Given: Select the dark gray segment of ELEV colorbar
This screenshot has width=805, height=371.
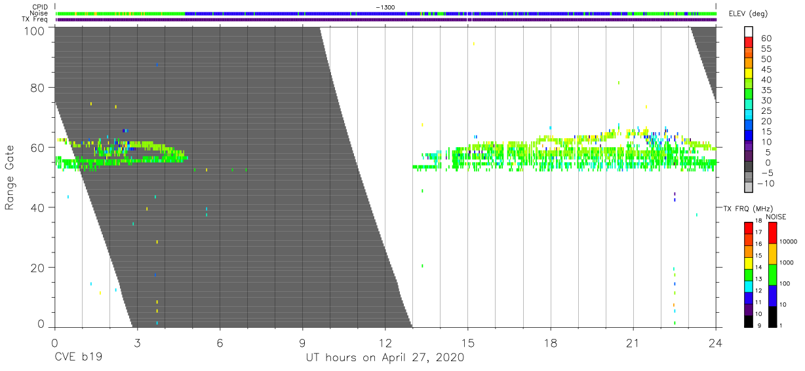Looking at the screenshot, I should click(749, 168).
